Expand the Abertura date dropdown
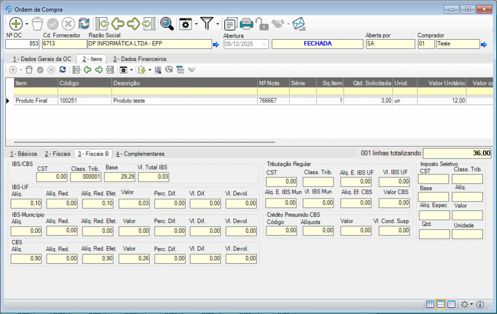Image resolution: width=497 pixels, height=314 pixels. (265, 44)
